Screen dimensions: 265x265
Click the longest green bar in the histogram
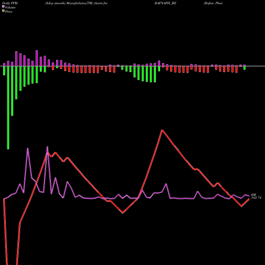click(8, 108)
